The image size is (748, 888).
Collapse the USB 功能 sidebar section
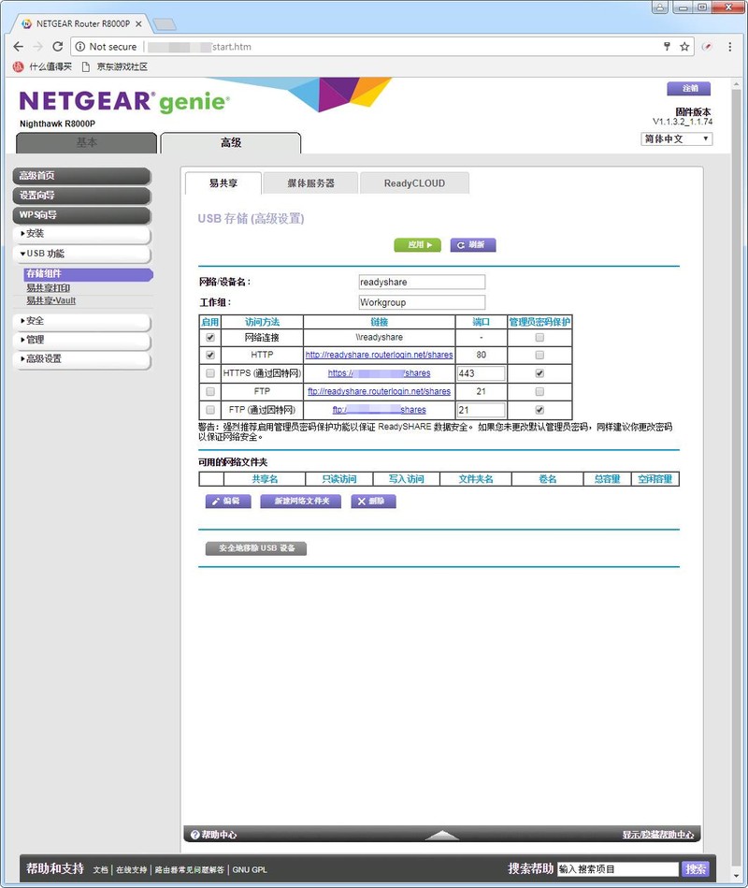pos(82,254)
